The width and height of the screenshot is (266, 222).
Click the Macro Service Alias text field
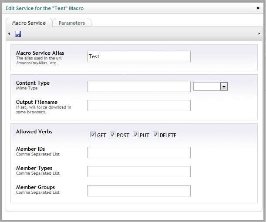[139, 56]
